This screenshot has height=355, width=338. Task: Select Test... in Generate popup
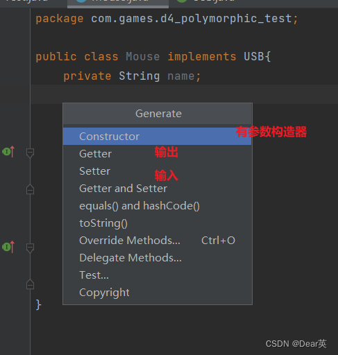[x=157, y=275]
